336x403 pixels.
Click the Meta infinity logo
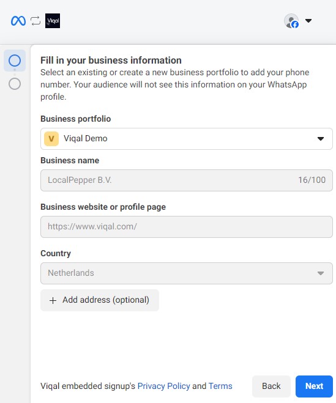18,21
